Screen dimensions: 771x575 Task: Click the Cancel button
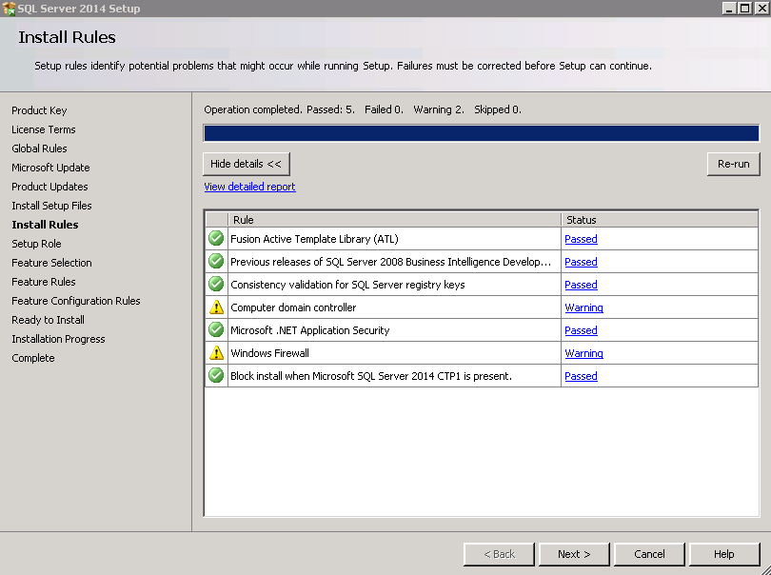pyautogui.click(x=649, y=554)
